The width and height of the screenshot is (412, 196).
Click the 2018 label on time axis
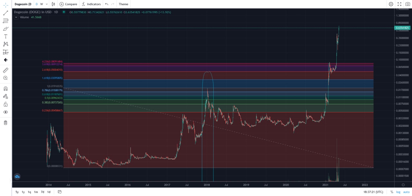click(x=207, y=185)
